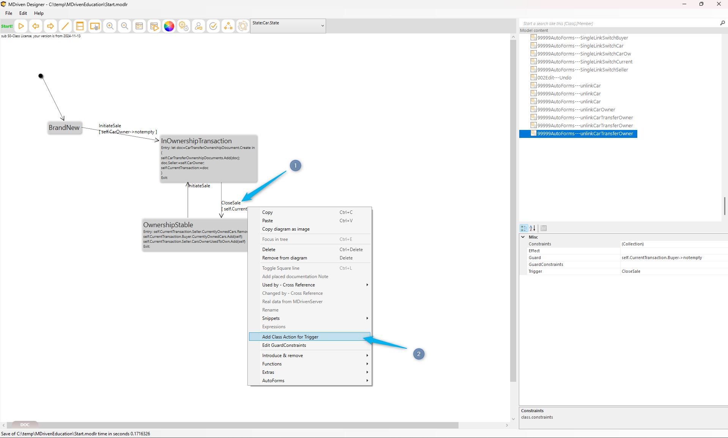Click the double gears settings icon

tap(184, 26)
